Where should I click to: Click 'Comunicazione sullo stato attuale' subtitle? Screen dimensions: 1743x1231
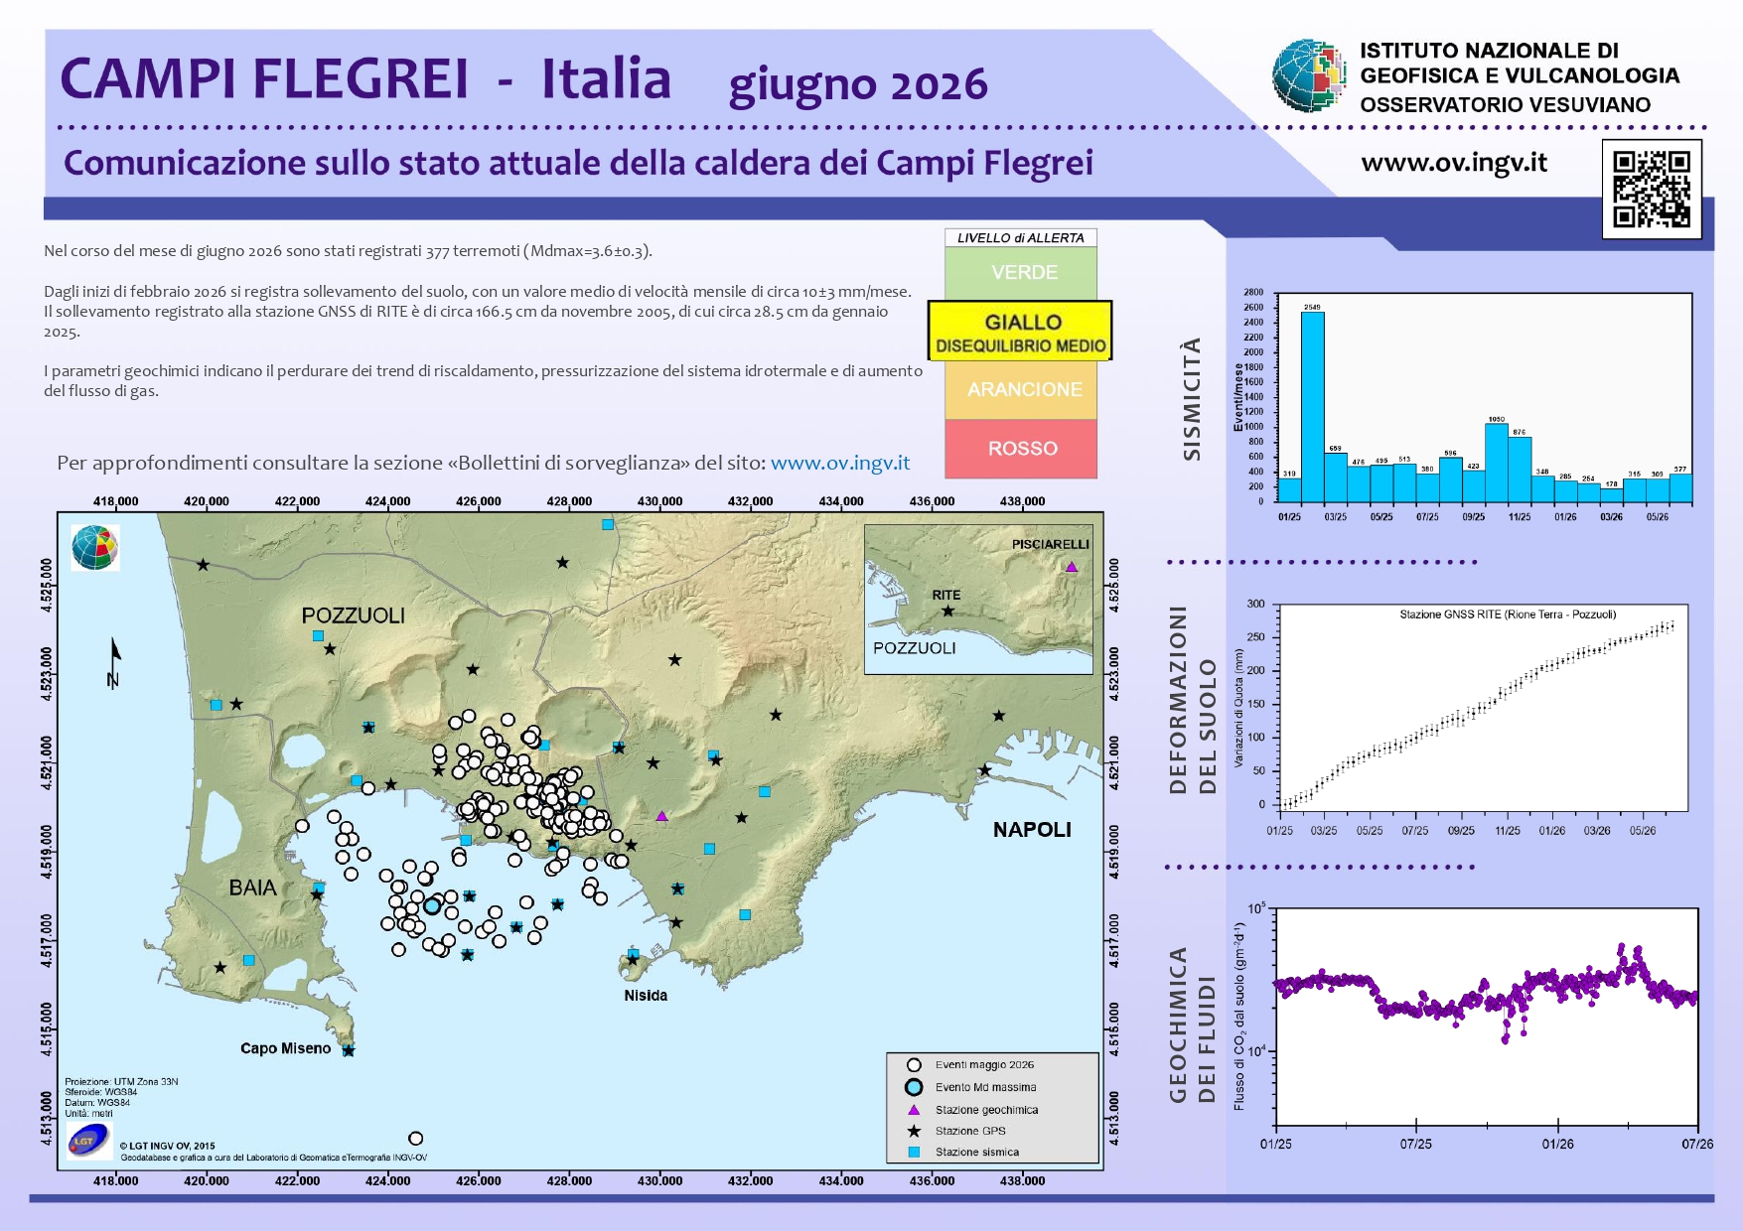click(x=578, y=163)
